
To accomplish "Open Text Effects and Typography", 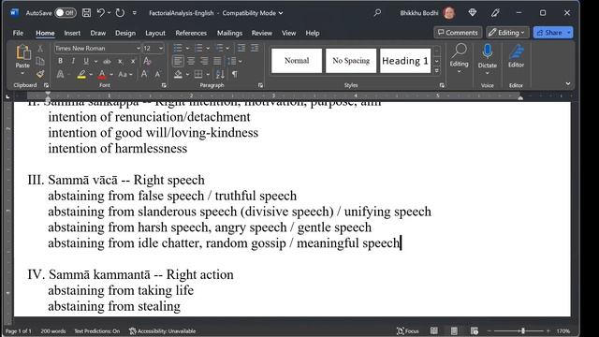I will tap(60, 74).
